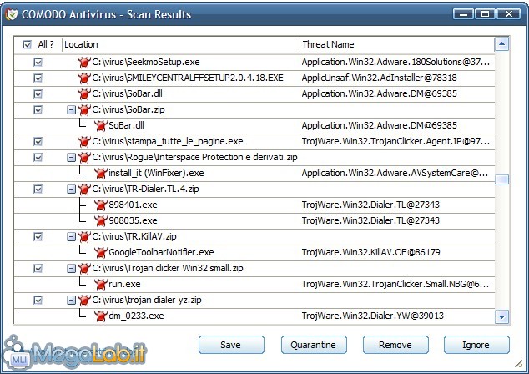Select threat TrojWare.Win32.Dialer.YW@39013
The height and width of the screenshot is (374, 529).
pyautogui.click(x=372, y=316)
